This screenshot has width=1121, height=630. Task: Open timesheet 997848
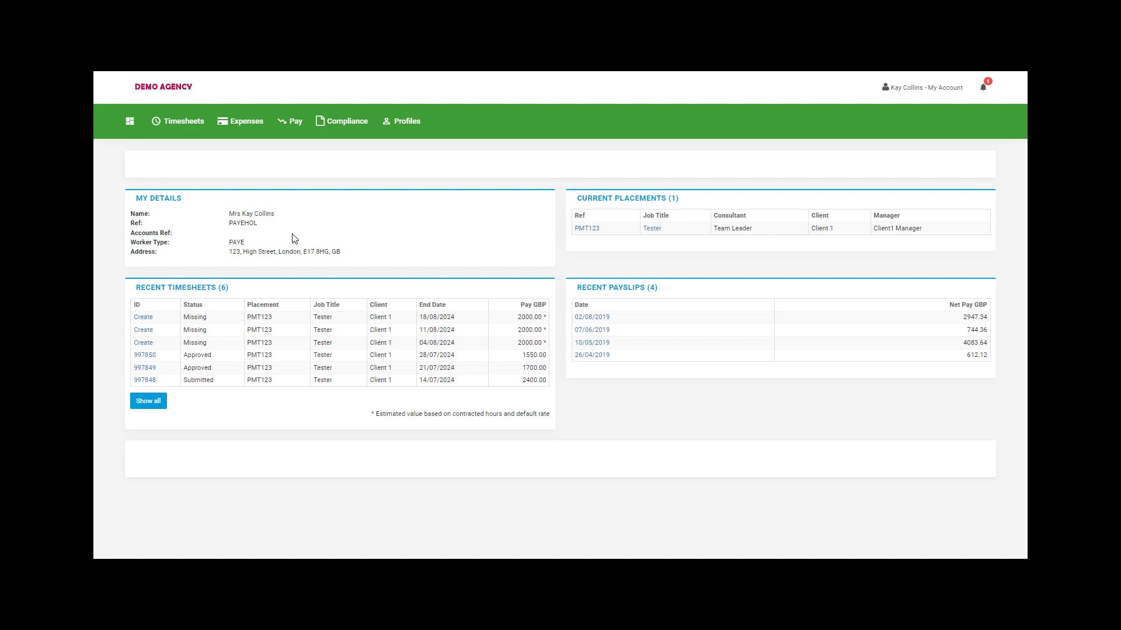pyautogui.click(x=144, y=380)
